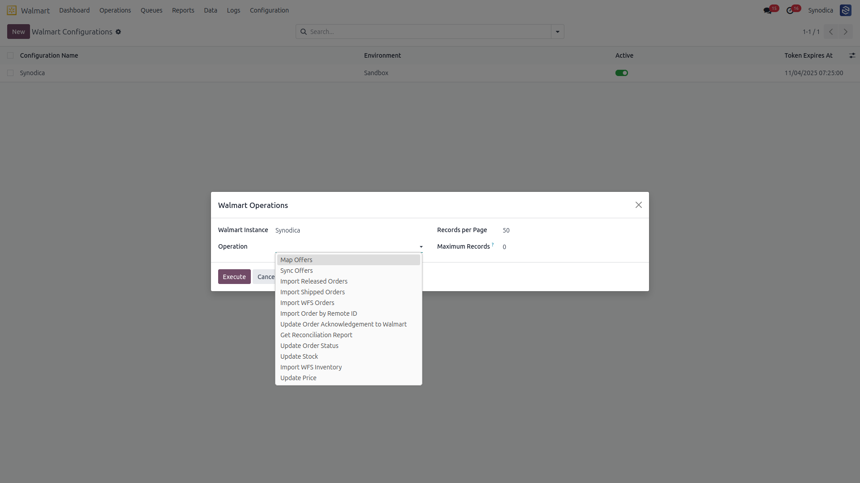Viewport: 860px width, 483px height.
Task: Select Sync Offers operation
Action: click(348, 271)
